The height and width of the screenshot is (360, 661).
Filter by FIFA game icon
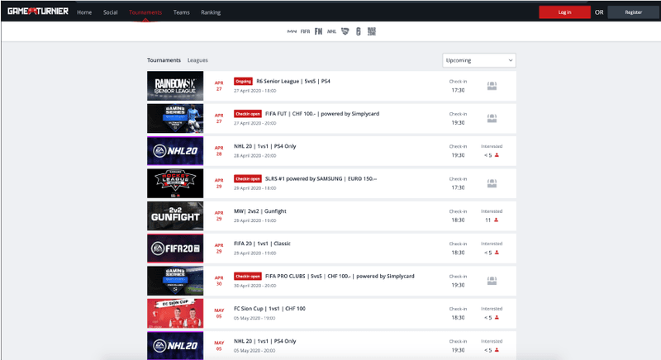[305, 31]
